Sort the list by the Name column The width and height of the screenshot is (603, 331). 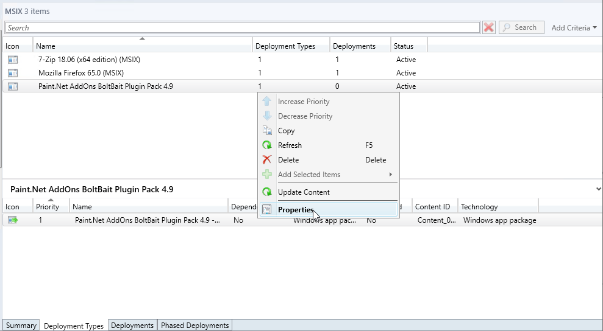click(x=143, y=46)
